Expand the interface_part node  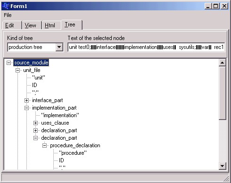26,100
